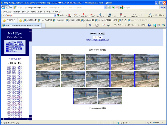Open the NetEye管理 favorites bar link
Screen dimensions: 167x125
point(45,20)
